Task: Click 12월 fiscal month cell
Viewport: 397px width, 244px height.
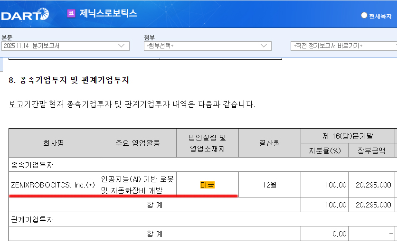Action: 270,185
